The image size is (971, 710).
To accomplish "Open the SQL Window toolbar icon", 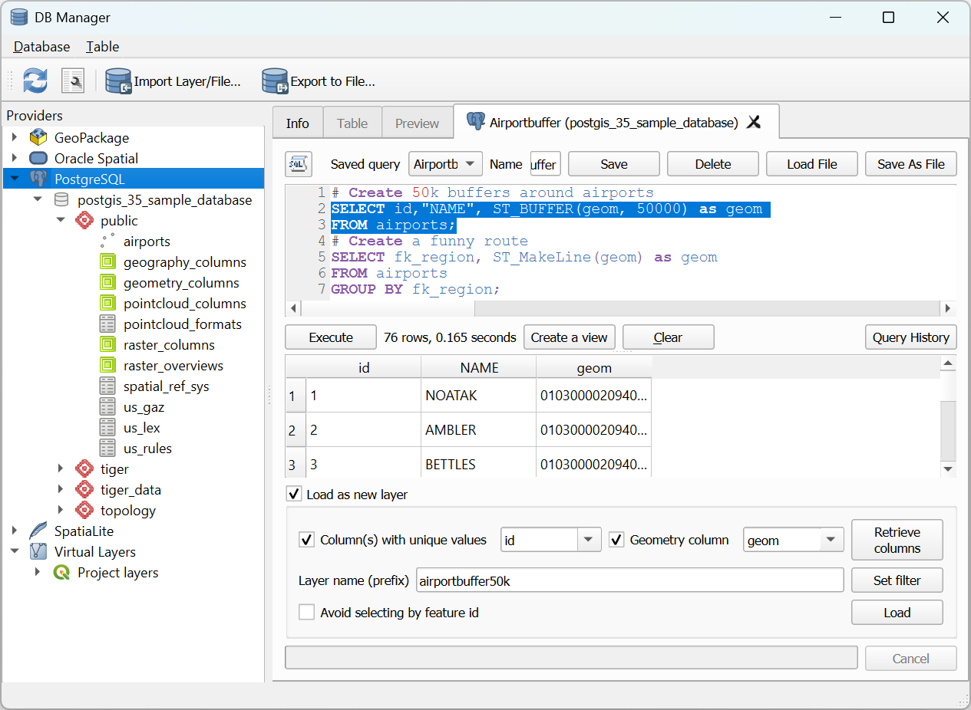I will (x=71, y=80).
